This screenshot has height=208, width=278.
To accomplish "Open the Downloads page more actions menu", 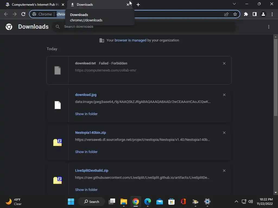I will 269,27.
